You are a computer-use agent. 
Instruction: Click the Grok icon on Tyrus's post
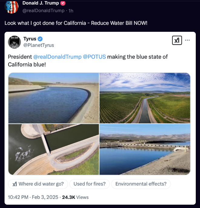[177, 40]
